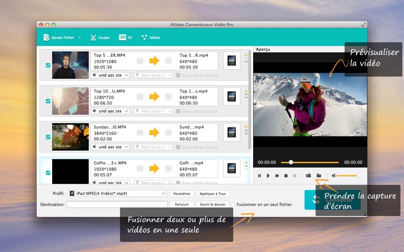Play the preview video
The height and width of the screenshot is (252, 404).
point(268,175)
